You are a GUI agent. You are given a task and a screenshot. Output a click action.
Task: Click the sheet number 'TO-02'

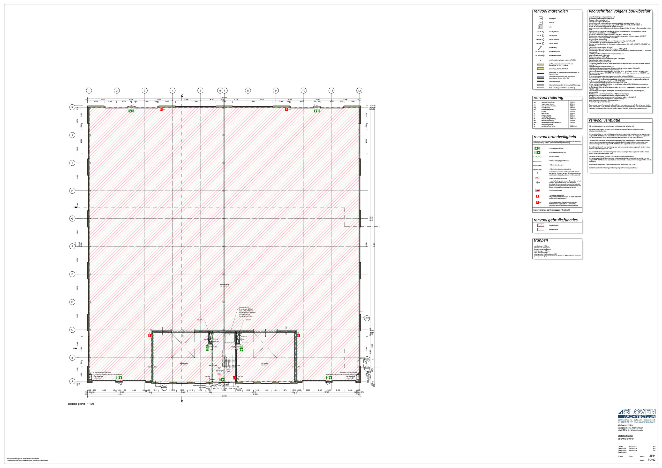coord(652,460)
